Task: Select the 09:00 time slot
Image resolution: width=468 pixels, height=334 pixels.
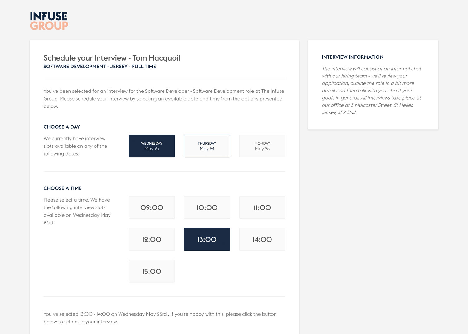Action: click(152, 207)
